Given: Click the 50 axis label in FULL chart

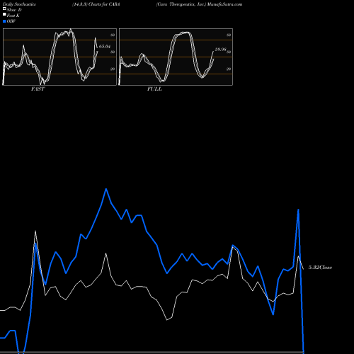Looking at the screenshot, I should [229, 52].
